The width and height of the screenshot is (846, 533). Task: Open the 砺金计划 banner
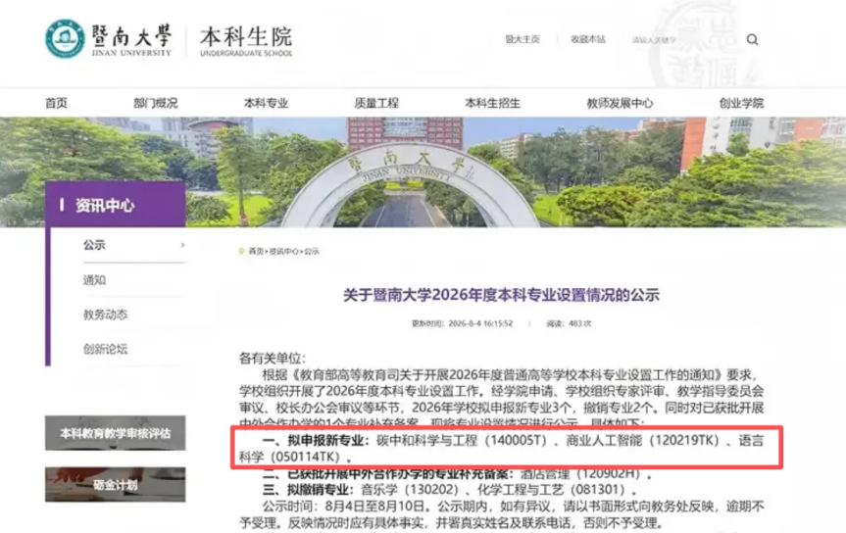point(116,484)
